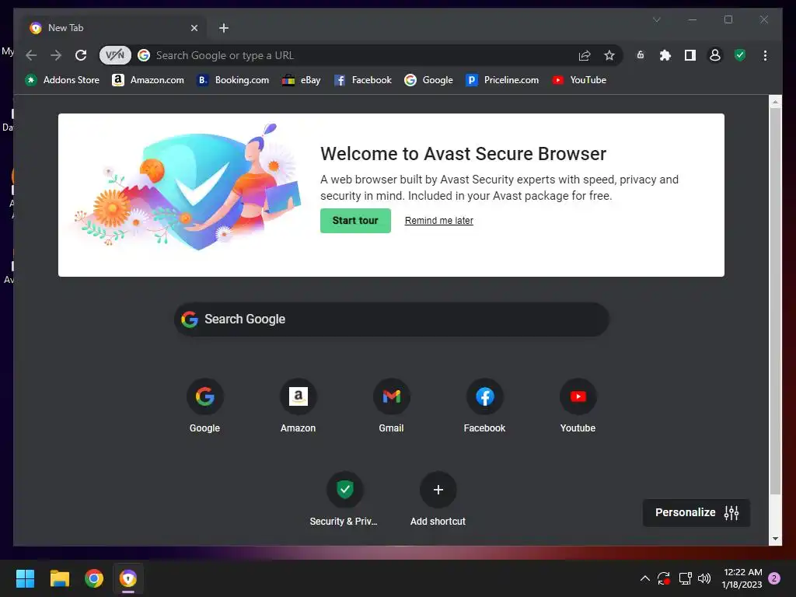The image size is (796, 597).
Task: Open File Explorer from the taskbar
Action: click(60, 578)
